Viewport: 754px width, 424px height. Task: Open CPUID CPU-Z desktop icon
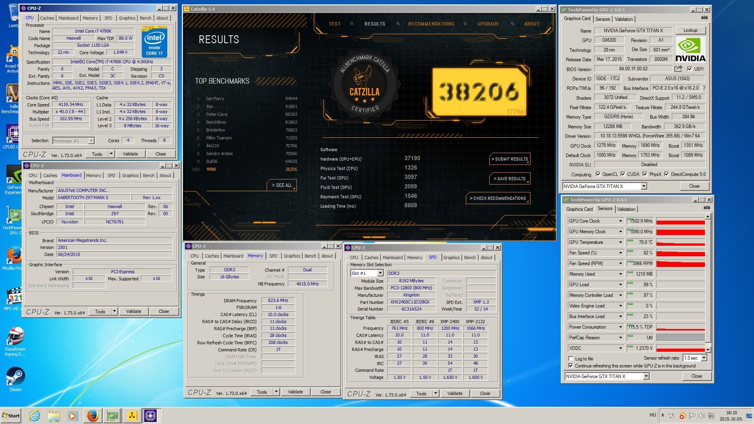[12, 137]
